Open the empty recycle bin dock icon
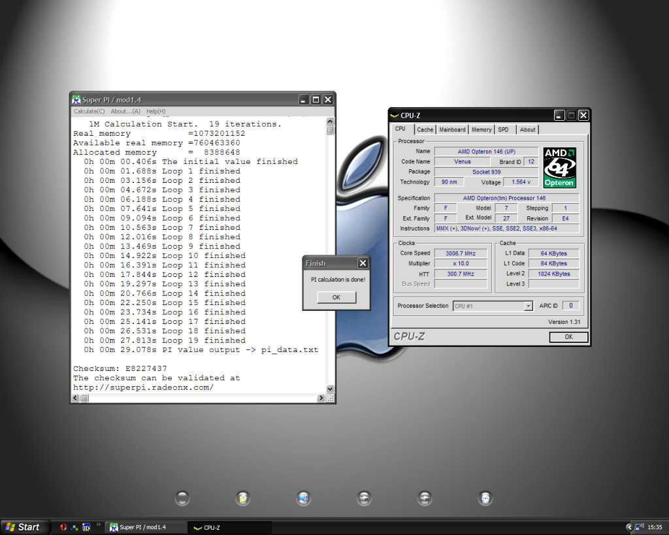This screenshot has width=669, height=535. coord(182,498)
